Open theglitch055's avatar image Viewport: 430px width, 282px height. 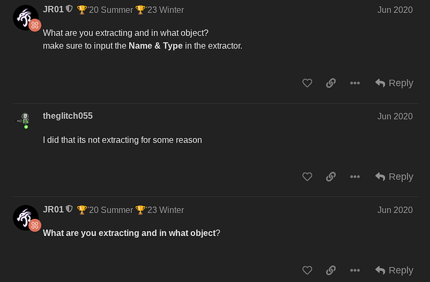tap(26, 121)
